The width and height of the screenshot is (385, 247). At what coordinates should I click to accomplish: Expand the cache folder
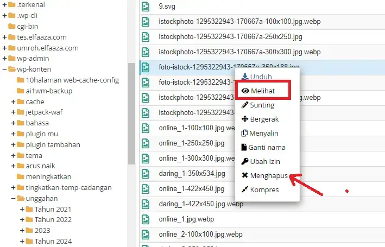point(13,102)
